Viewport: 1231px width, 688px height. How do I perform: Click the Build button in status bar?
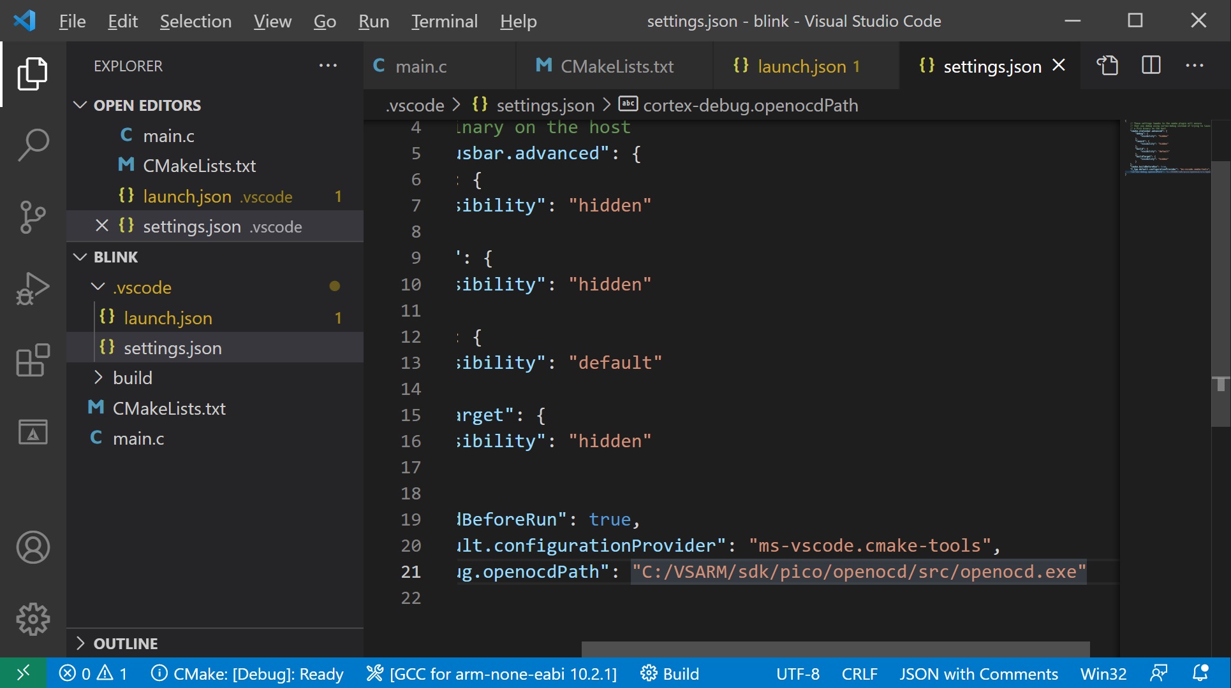[x=670, y=673]
